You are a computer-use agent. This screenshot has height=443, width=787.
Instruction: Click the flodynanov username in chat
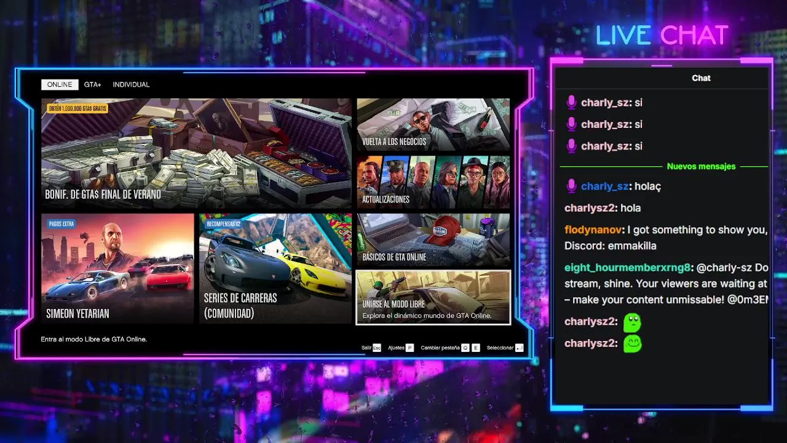click(594, 229)
